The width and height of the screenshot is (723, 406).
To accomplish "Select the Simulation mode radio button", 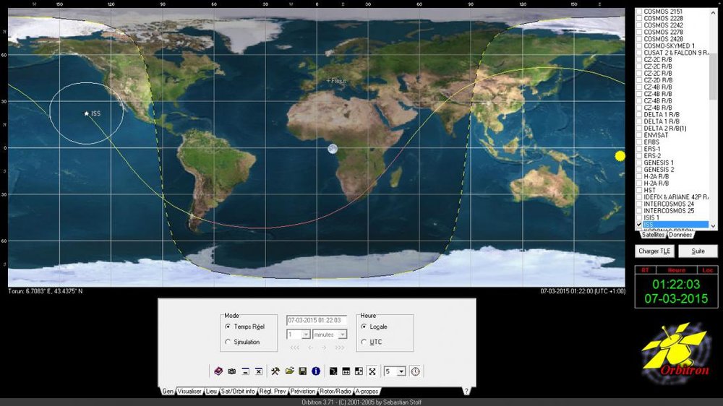I will [x=228, y=342].
